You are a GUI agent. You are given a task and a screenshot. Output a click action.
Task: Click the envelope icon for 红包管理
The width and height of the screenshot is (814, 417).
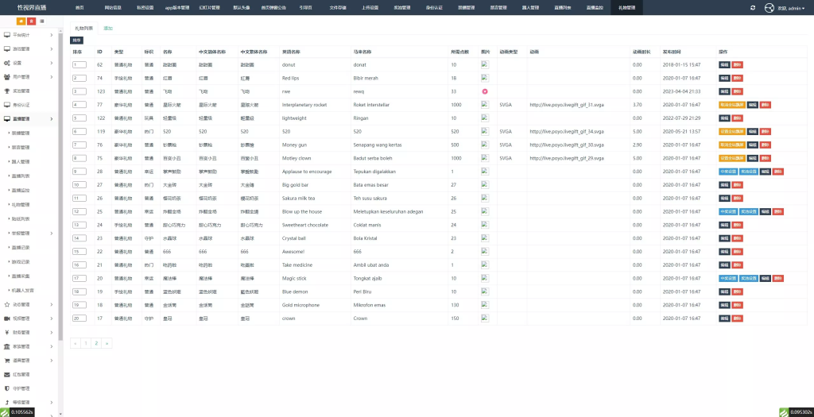6,374
